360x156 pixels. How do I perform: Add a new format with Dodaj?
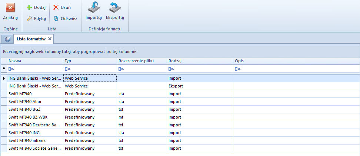36,7
